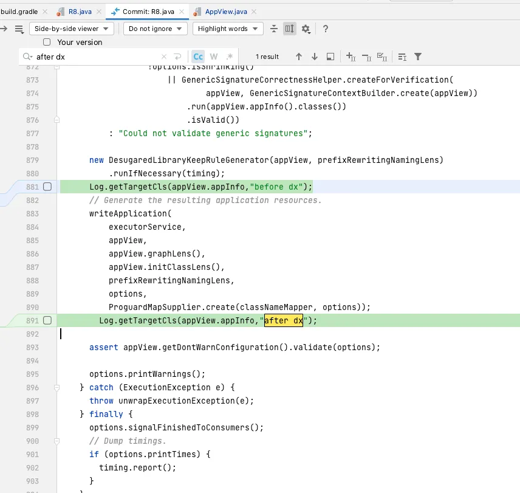This screenshot has width=520, height=493.
Task: Jump to next search occurrence arrow
Action: click(x=315, y=57)
